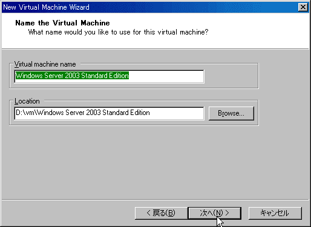
Task: Click the Virtual machine name input field
Action: coord(109,76)
